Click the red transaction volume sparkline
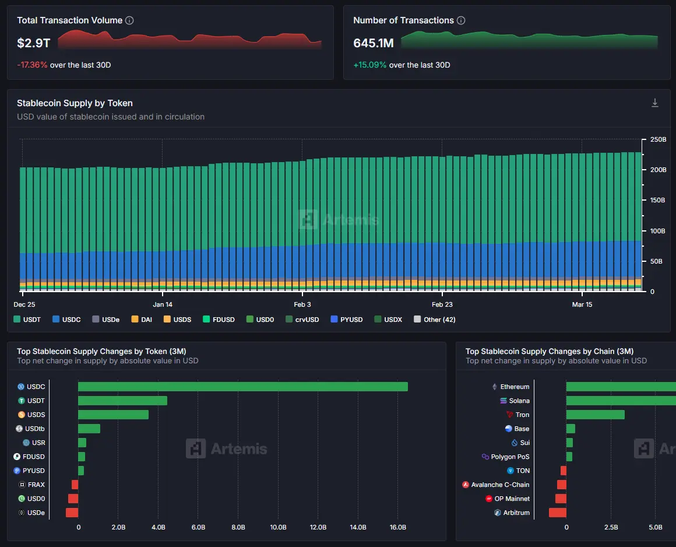Image resolution: width=676 pixels, height=547 pixels. click(190, 40)
